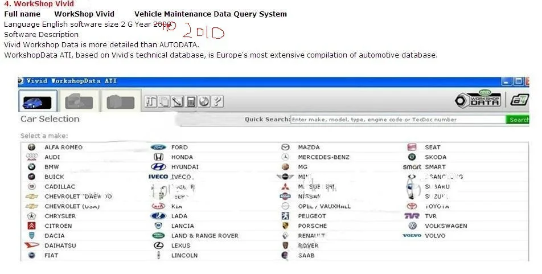Click the Audi rings logo

pyautogui.click(x=32, y=157)
